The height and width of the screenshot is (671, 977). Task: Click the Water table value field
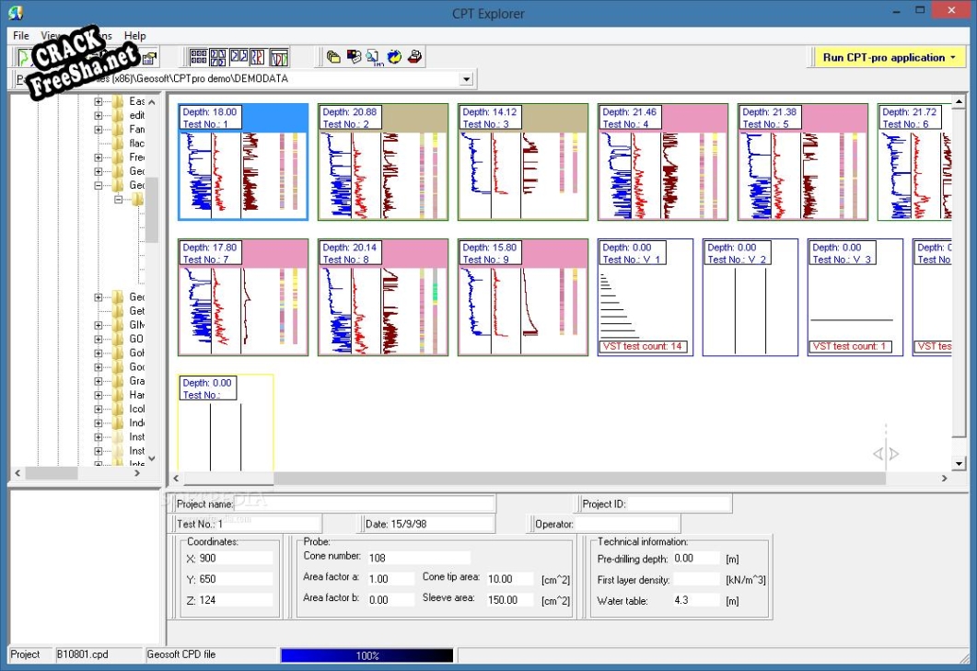[x=694, y=600]
